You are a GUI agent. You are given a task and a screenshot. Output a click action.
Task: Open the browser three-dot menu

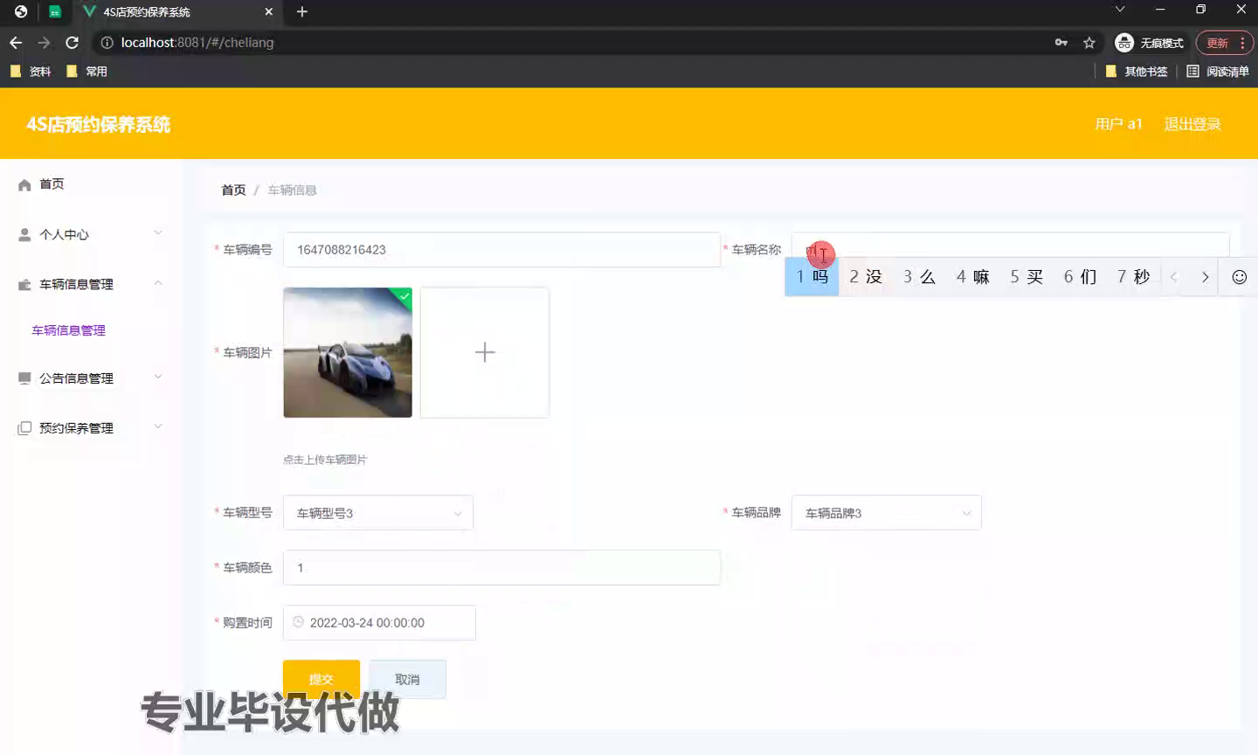1242,43
